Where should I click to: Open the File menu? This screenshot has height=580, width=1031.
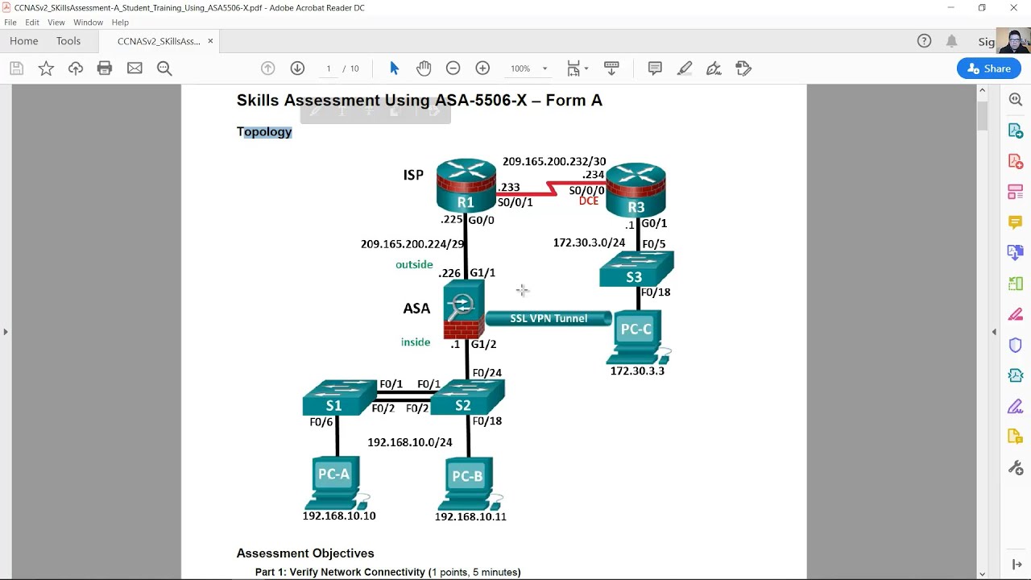[x=10, y=23]
